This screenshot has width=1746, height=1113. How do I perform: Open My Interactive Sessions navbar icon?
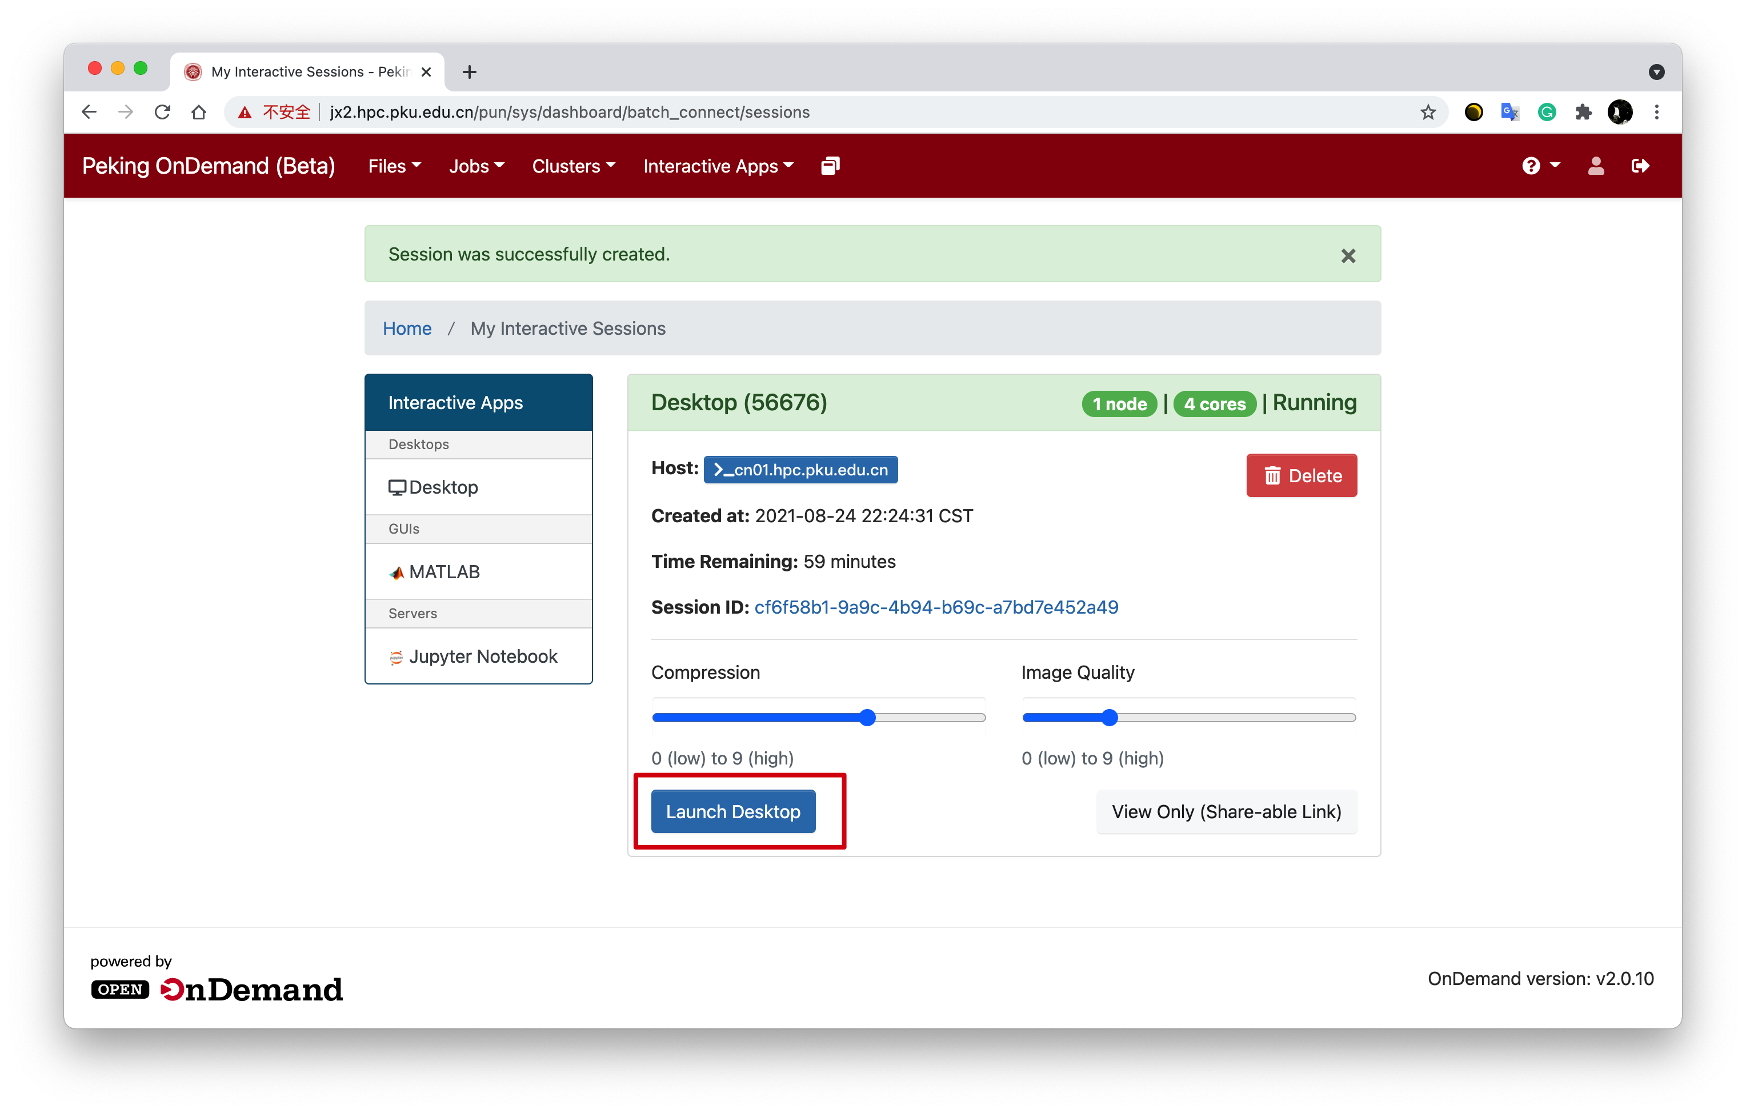pyautogui.click(x=830, y=166)
